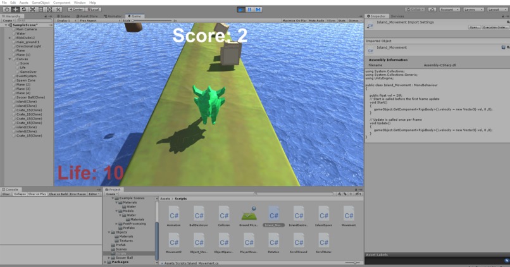This screenshot has height=267, width=510.
Task: Collapse the SampleScene tree
Action: (x=6, y=25)
